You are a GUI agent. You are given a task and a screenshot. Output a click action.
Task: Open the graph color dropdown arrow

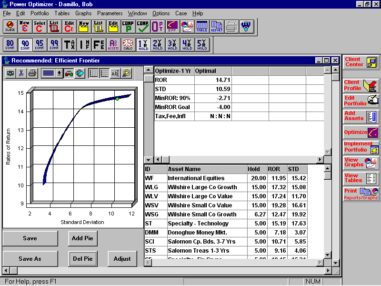[x=59, y=73]
